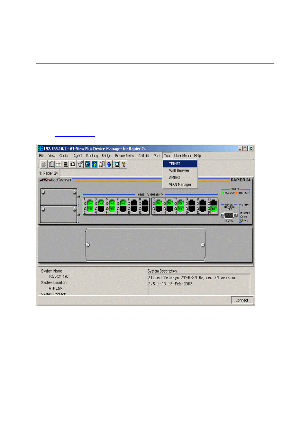
Task: Click the large blank expansion bay panel
Action: click(145, 245)
